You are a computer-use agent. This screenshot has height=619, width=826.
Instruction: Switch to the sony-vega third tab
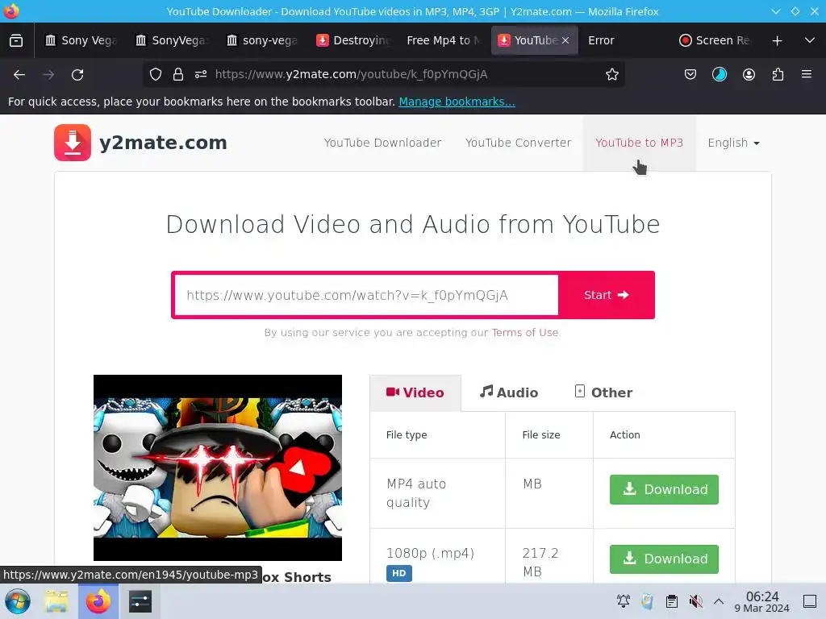click(x=262, y=40)
